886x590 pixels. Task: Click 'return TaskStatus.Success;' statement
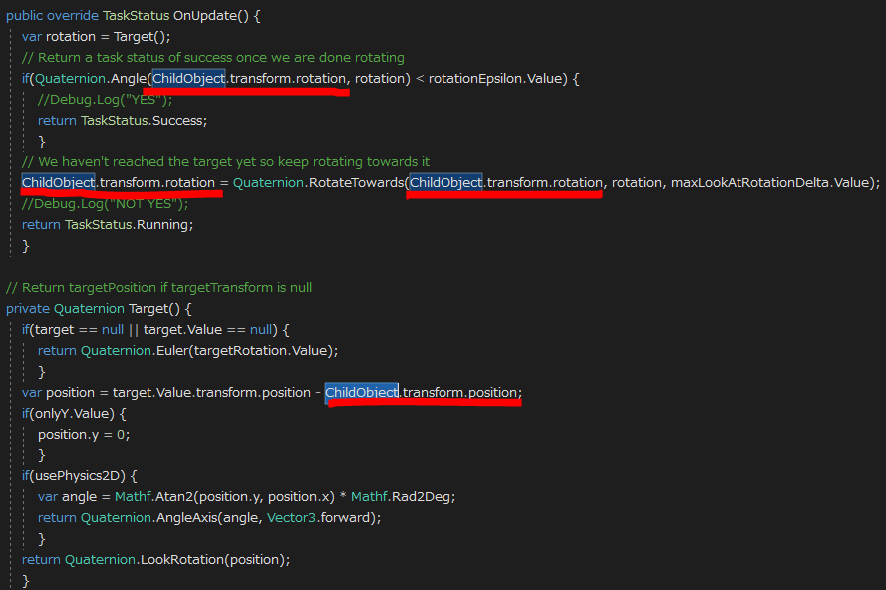pyautogui.click(x=123, y=121)
